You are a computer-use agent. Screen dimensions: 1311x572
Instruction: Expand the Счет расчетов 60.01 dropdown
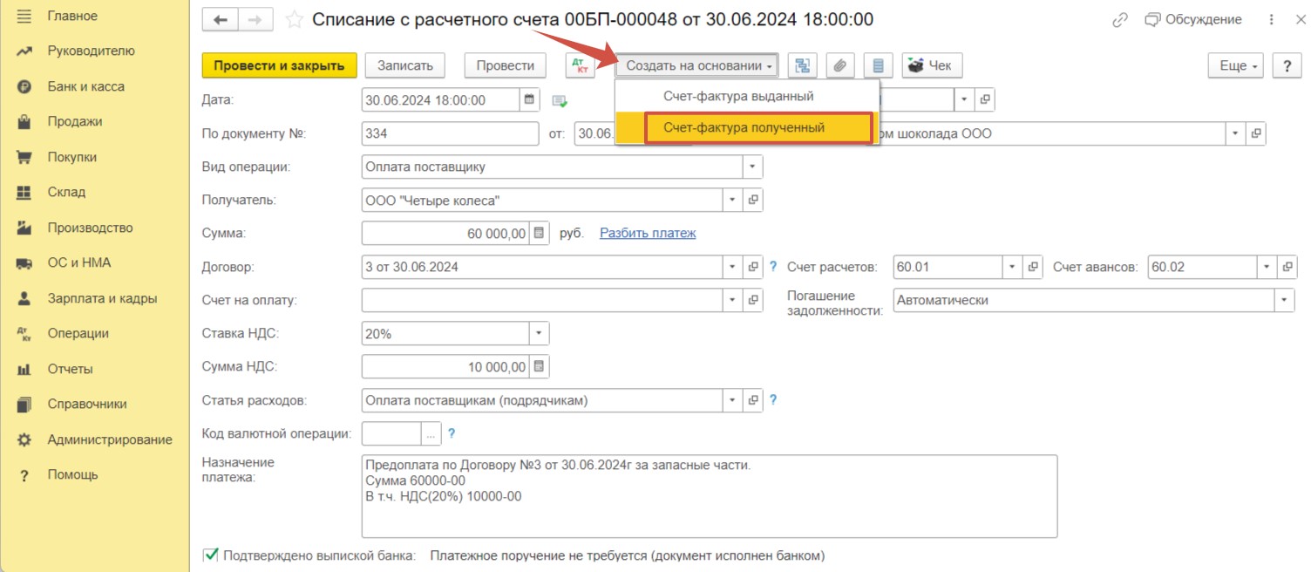(1012, 267)
